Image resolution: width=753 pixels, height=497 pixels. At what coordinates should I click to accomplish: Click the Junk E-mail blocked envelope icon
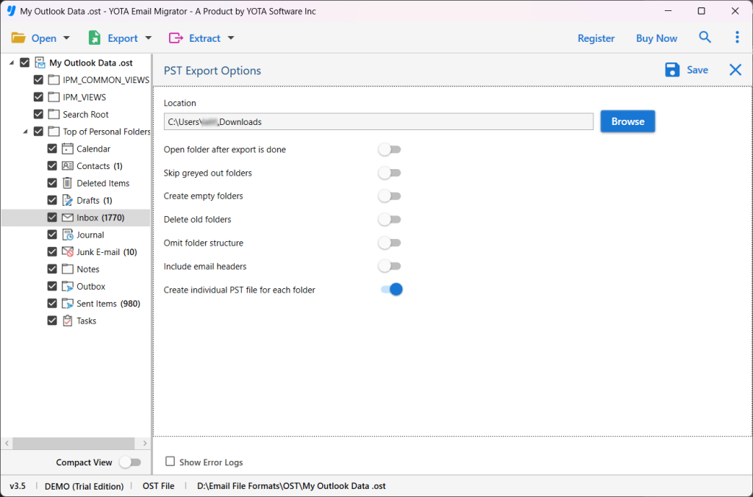pyautogui.click(x=68, y=252)
